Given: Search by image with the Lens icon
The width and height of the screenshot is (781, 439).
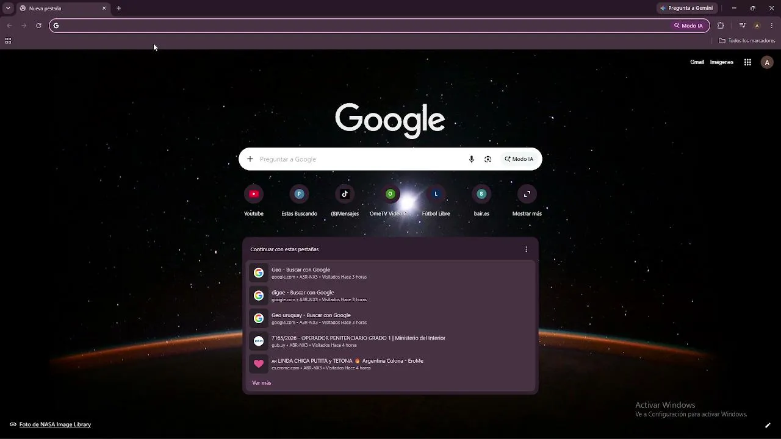Looking at the screenshot, I should pyautogui.click(x=488, y=159).
